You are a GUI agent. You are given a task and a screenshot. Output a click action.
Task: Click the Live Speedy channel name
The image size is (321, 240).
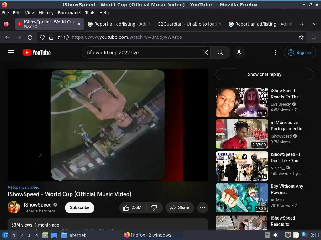click(281, 104)
